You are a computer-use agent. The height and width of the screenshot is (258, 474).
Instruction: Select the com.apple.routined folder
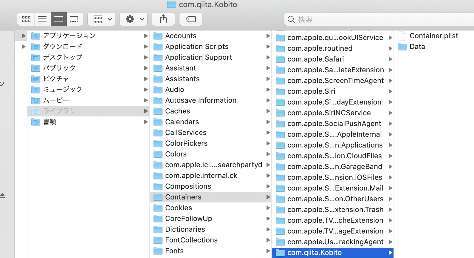(x=333, y=48)
